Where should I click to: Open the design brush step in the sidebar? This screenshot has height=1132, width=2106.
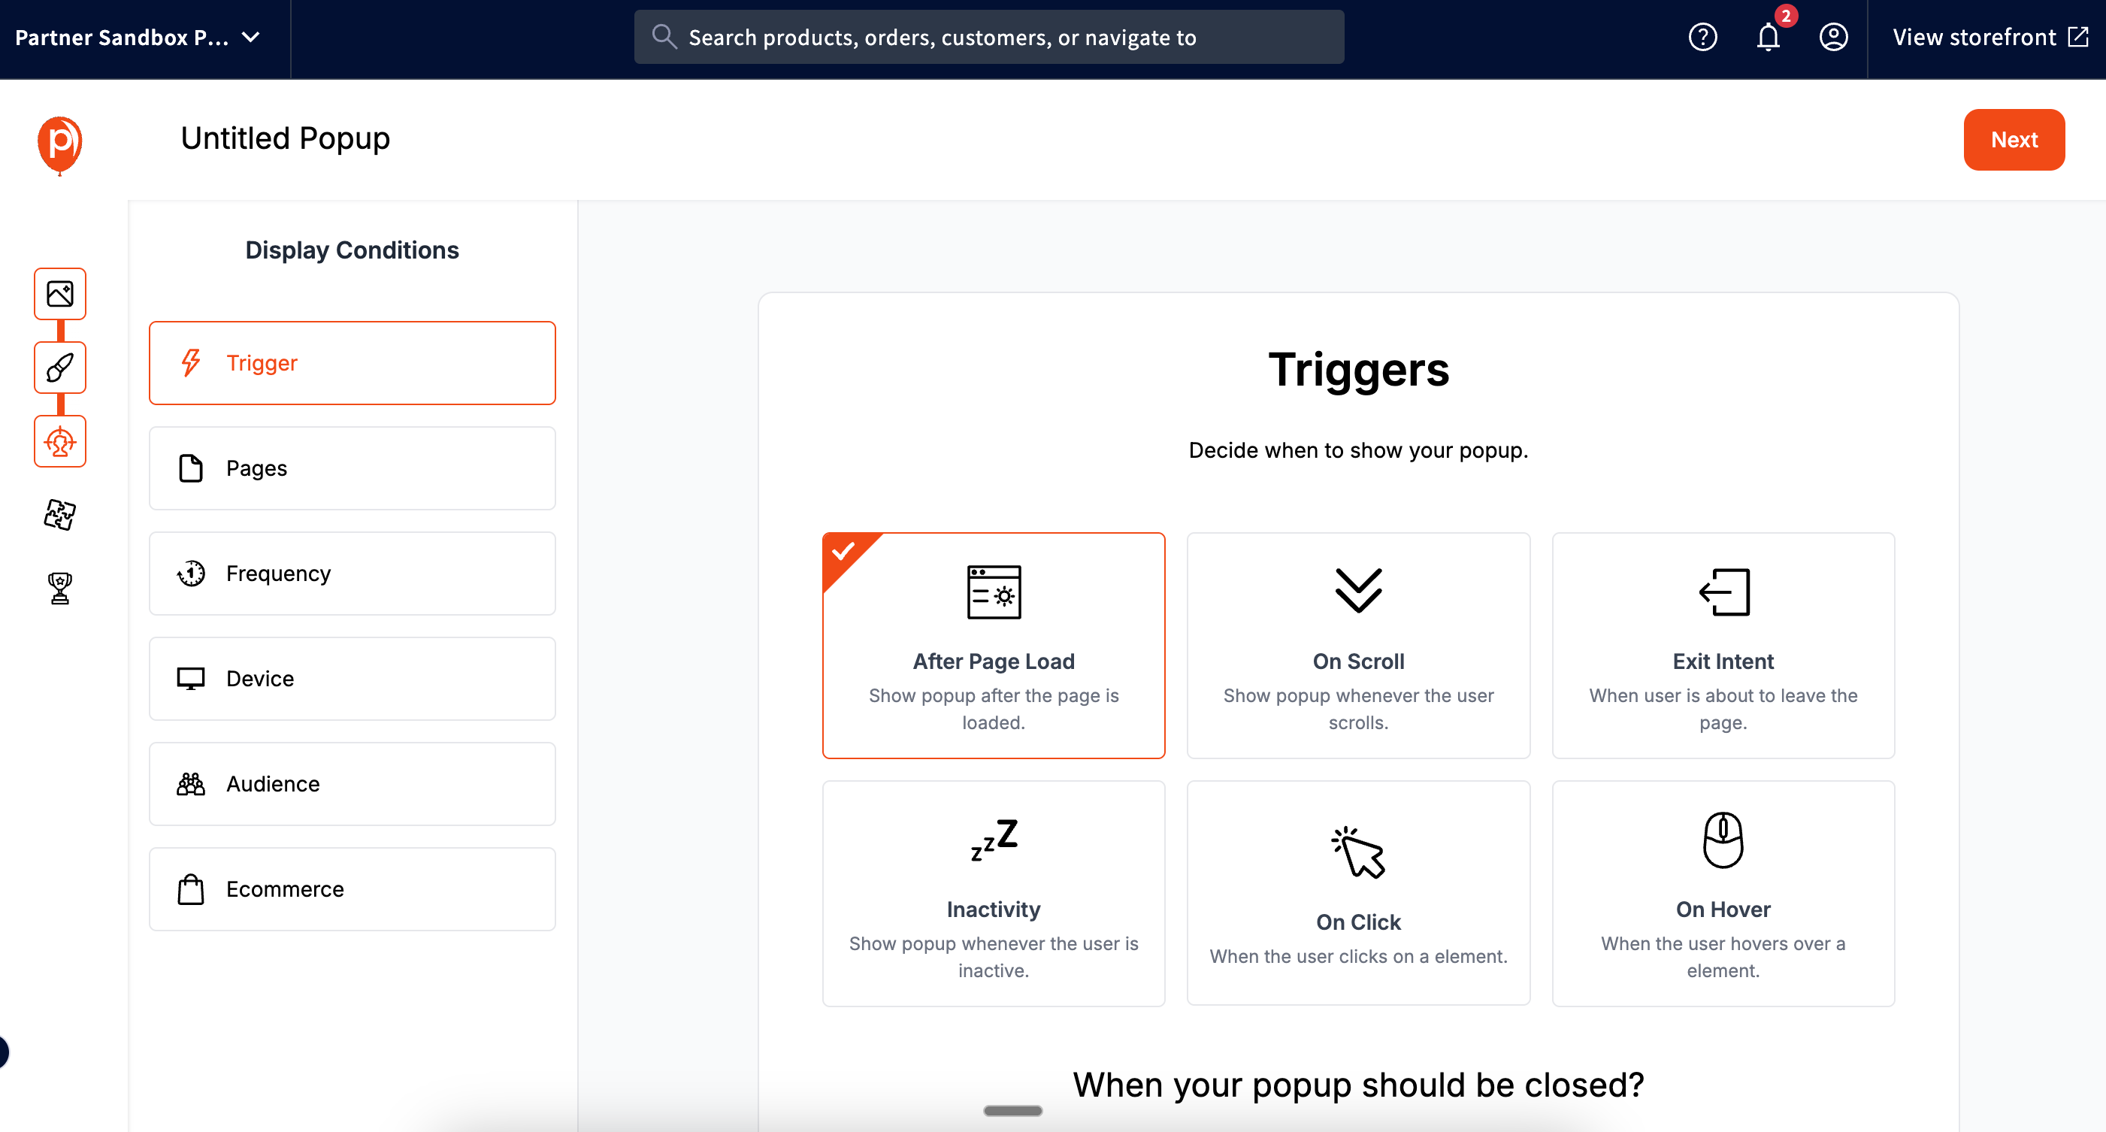tap(59, 367)
